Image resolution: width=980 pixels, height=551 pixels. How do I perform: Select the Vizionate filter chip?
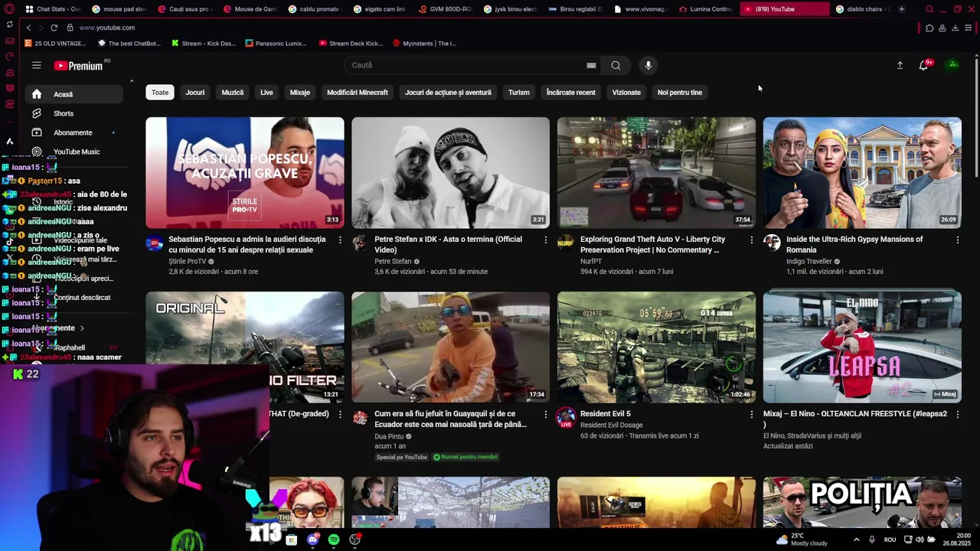pos(626,92)
